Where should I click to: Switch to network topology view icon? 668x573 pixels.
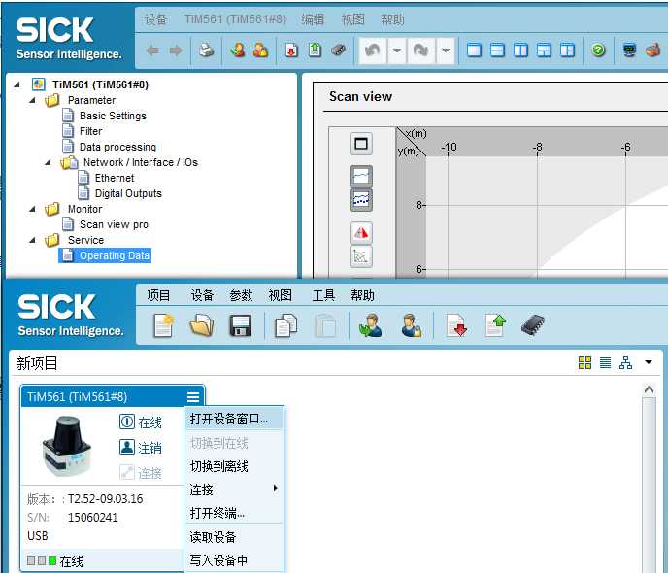pyautogui.click(x=626, y=363)
